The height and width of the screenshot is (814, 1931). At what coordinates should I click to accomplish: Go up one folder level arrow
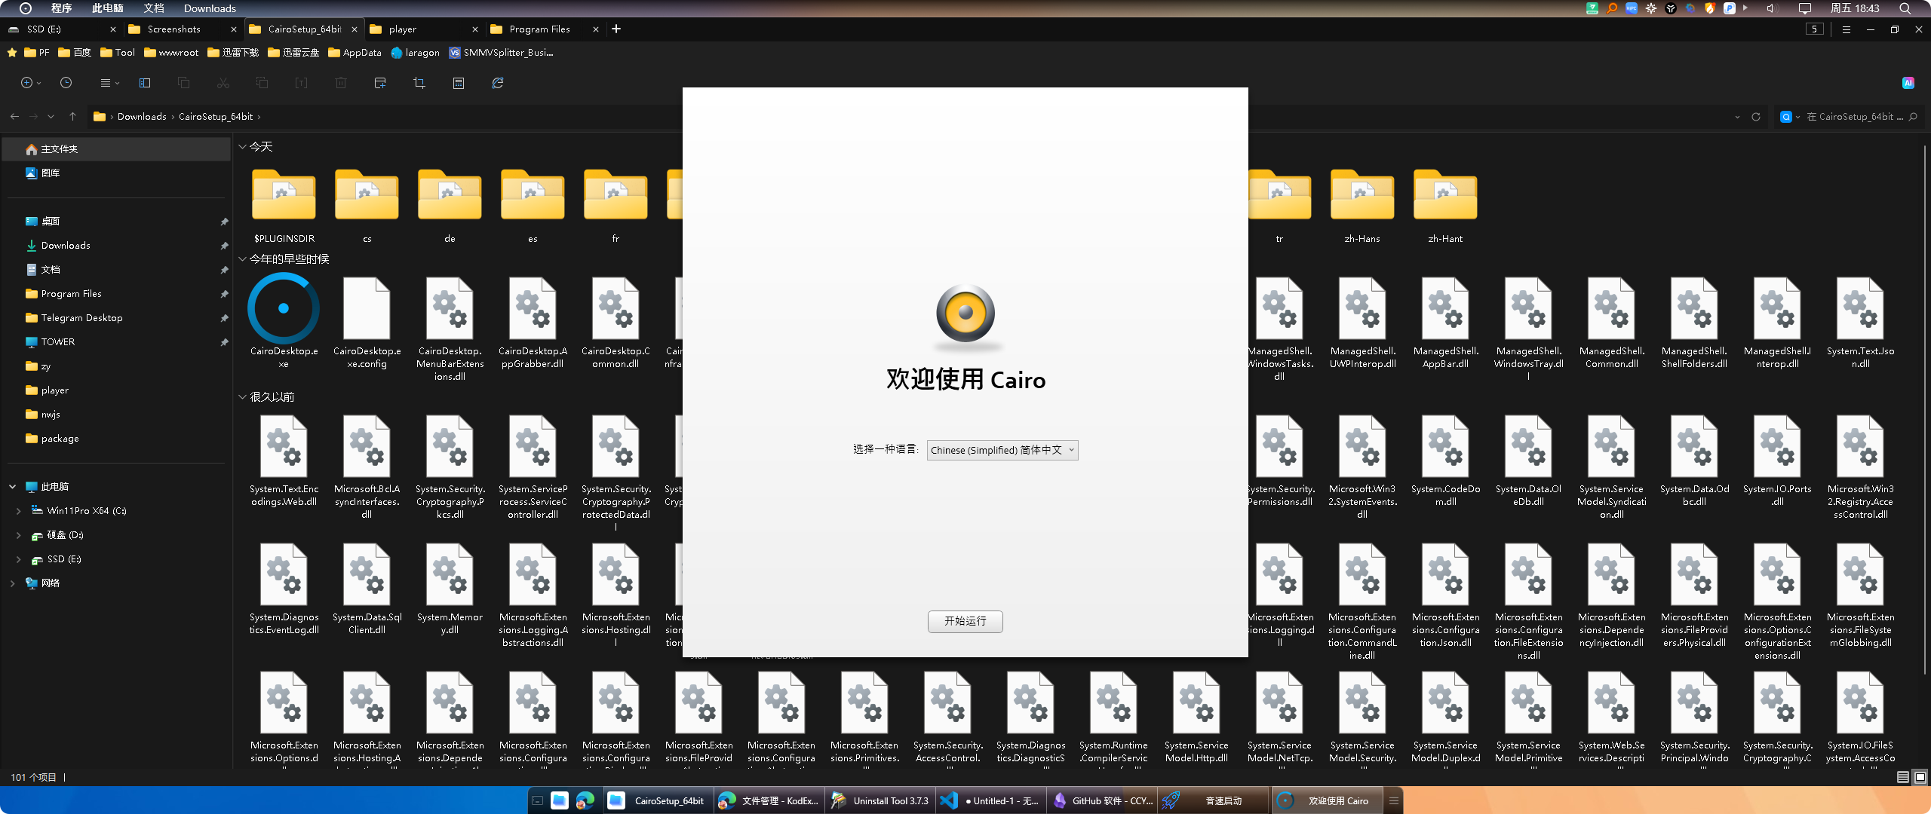coord(72,116)
